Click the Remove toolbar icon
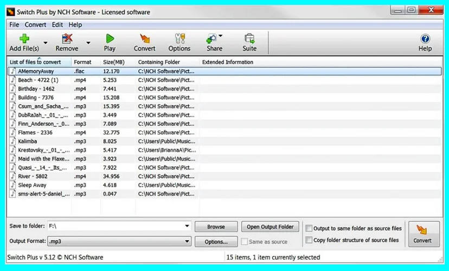The width and height of the screenshot is (449, 271). click(x=67, y=38)
